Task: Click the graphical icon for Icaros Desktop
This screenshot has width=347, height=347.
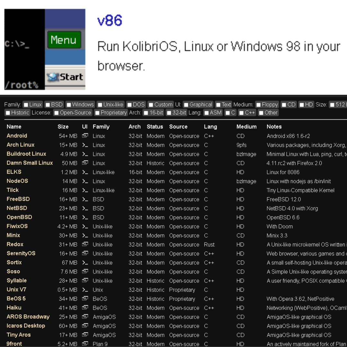Action: pyautogui.click(x=85, y=326)
